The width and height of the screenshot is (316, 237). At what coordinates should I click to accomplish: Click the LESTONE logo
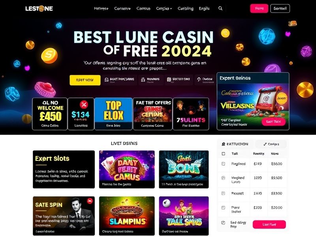pos(39,8)
